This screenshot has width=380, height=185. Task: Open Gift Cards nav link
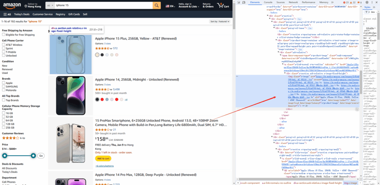click(x=74, y=14)
